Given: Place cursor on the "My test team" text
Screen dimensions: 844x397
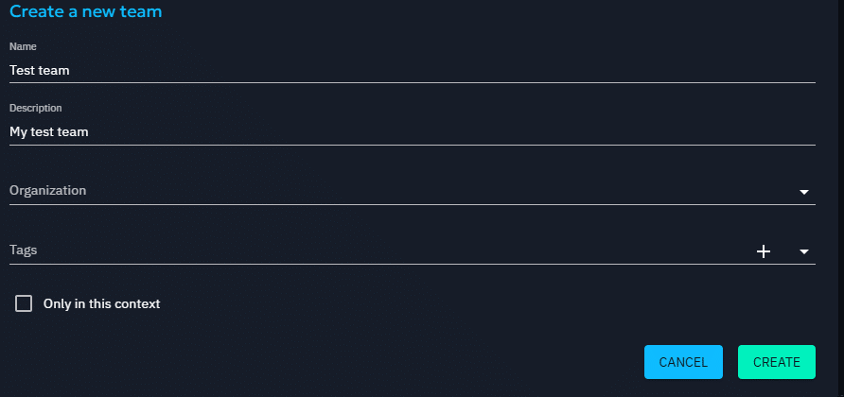Looking at the screenshot, I should pos(49,132).
